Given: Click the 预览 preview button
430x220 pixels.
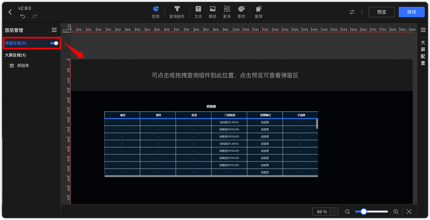Looking at the screenshot, I should 381,12.
